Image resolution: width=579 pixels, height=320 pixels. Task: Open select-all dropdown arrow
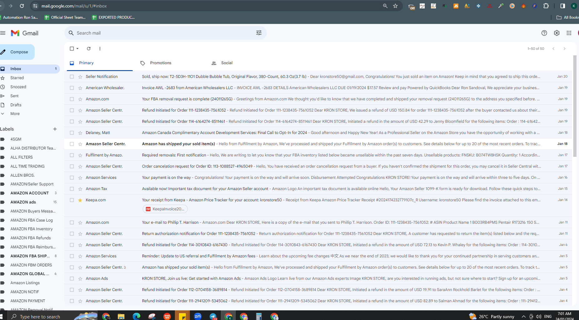tap(77, 49)
